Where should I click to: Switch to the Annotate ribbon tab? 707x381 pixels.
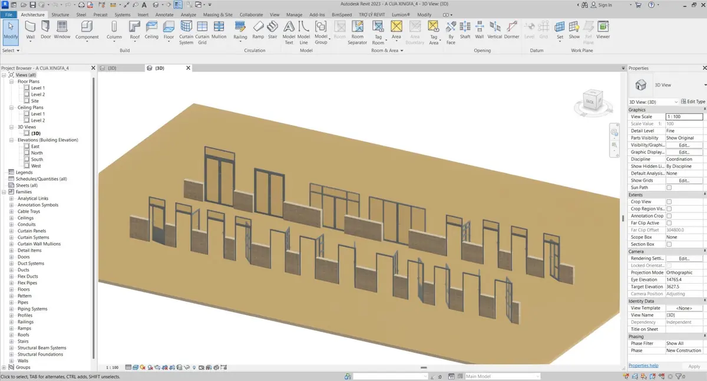click(x=164, y=14)
